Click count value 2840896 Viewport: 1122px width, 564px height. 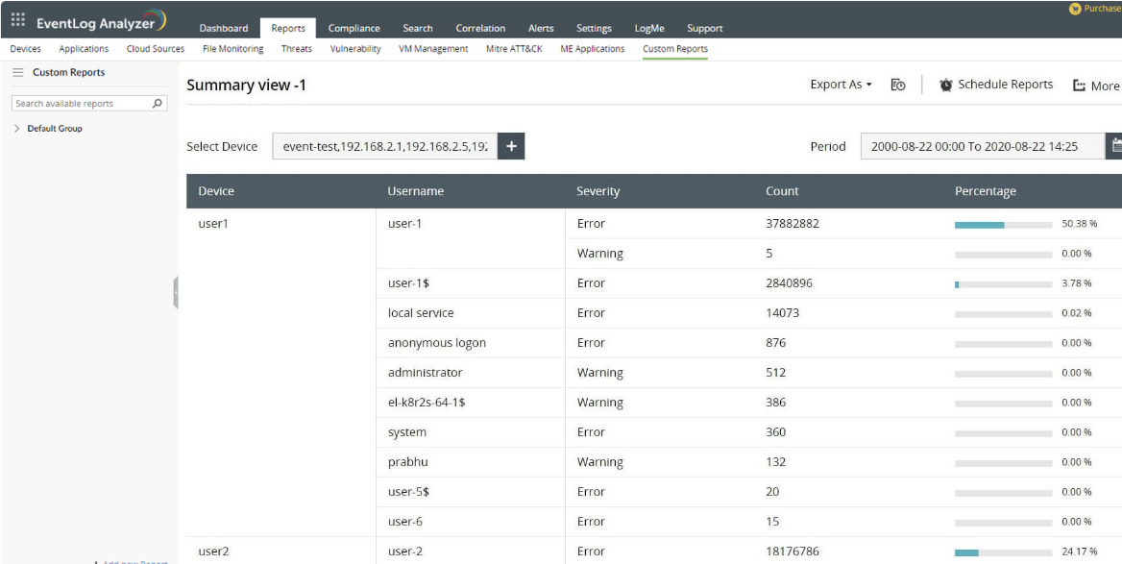(790, 282)
